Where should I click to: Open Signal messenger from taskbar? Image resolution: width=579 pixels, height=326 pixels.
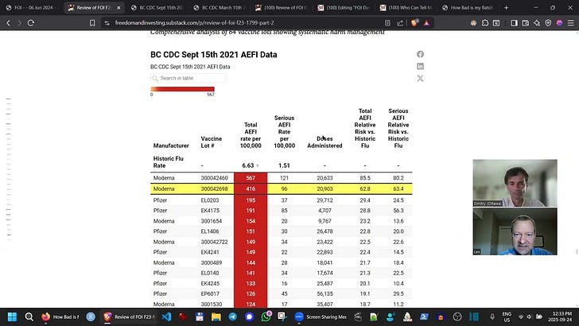[x=249, y=316]
